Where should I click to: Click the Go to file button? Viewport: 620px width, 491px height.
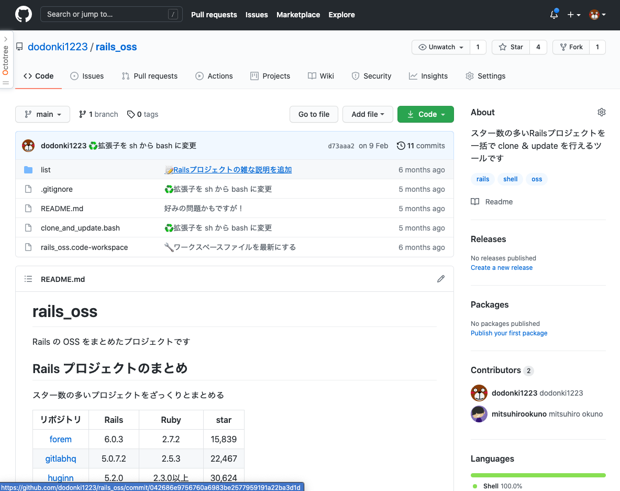click(x=314, y=114)
